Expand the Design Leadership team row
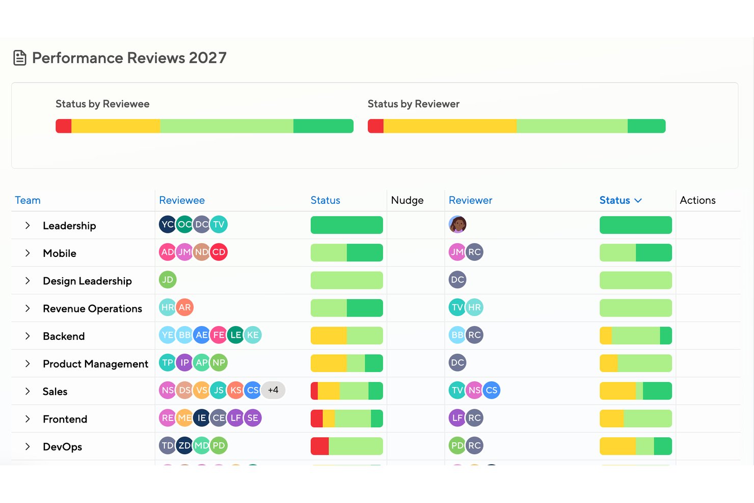The width and height of the screenshot is (754, 503). 28,281
